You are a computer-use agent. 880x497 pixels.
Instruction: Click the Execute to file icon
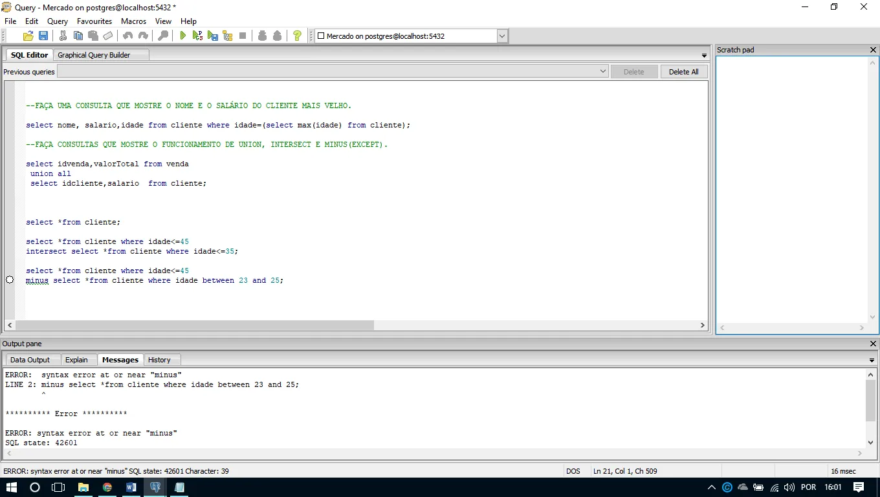213,36
